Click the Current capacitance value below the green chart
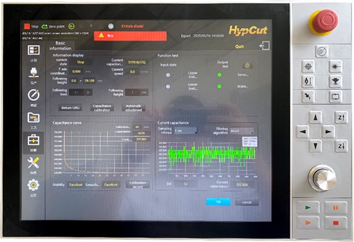 pyautogui.click(x=242, y=185)
